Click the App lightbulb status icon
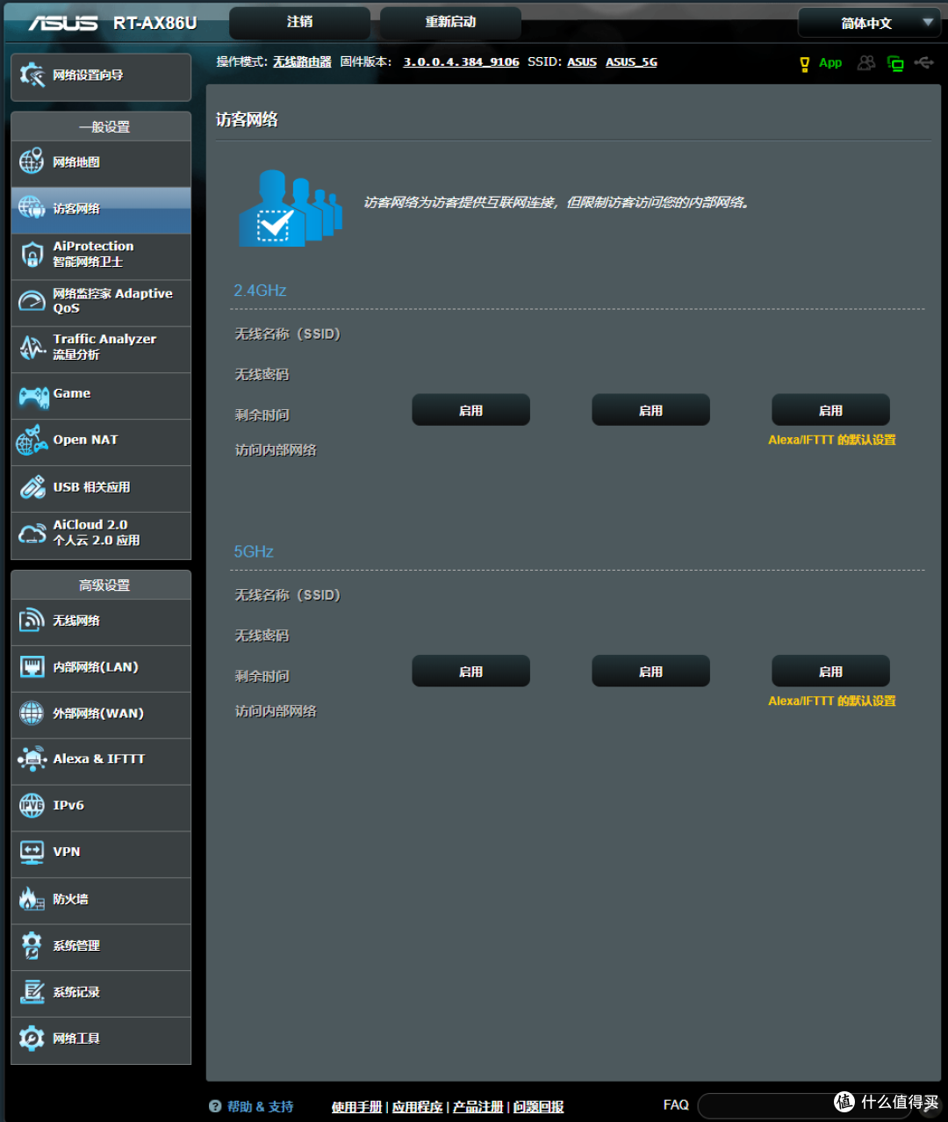Screen dimensions: 948x1122 click(x=804, y=63)
